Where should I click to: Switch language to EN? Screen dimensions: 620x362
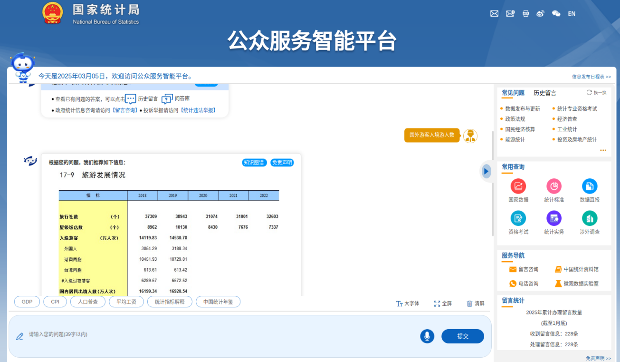(572, 14)
